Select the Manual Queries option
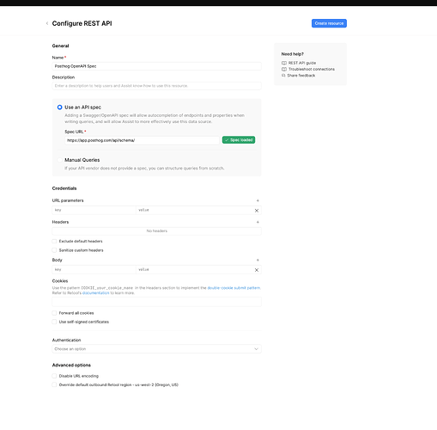Image resolution: width=437 pixels, height=430 pixels. tap(59, 160)
